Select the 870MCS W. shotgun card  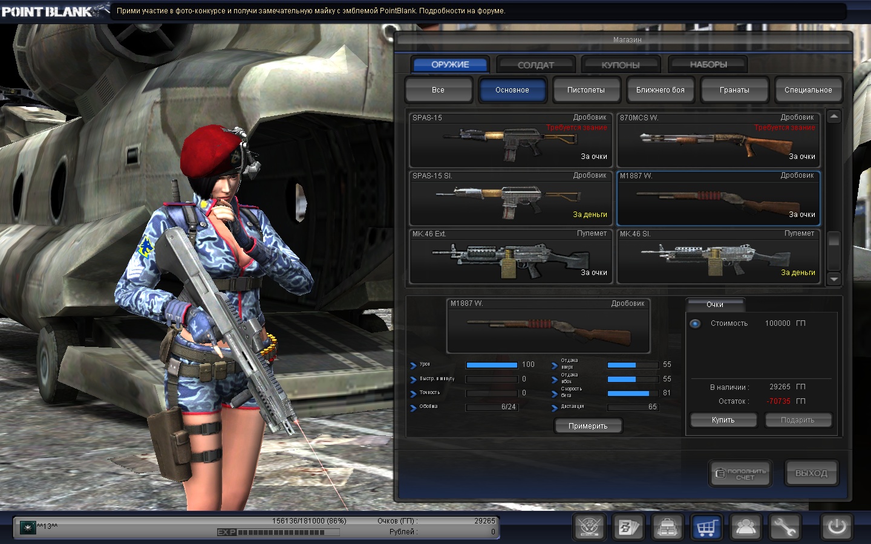point(719,140)
